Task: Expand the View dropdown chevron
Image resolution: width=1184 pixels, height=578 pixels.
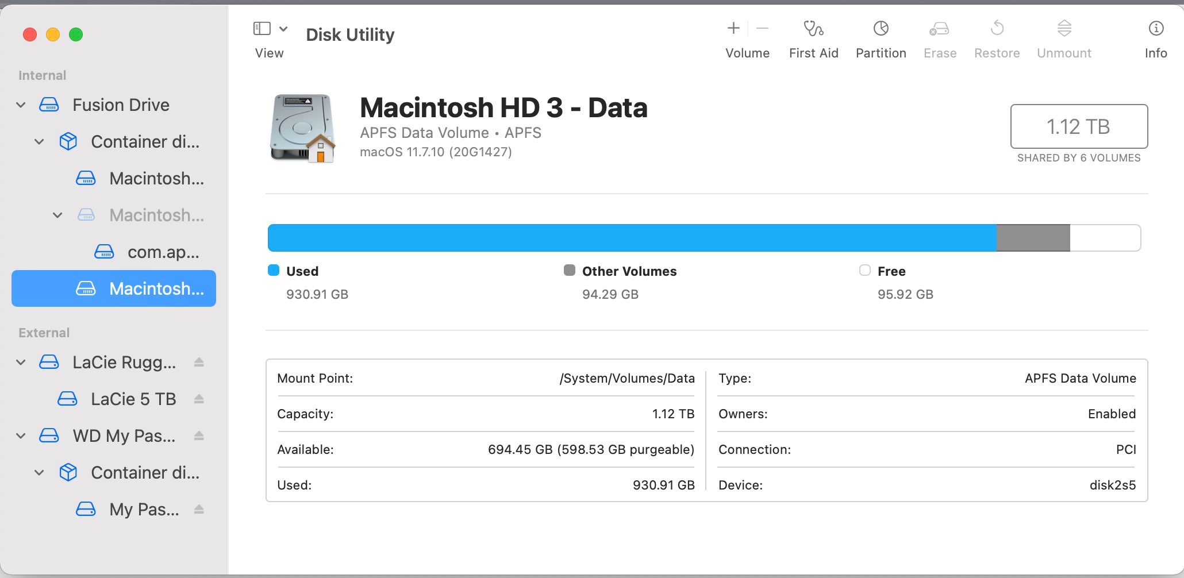Action: click(x=283, y=28)
